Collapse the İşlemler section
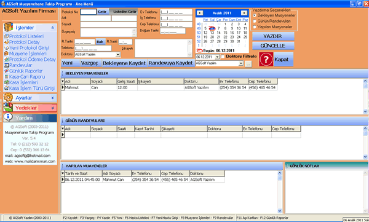The image size is (369, 222). click(x=52, y=28)
